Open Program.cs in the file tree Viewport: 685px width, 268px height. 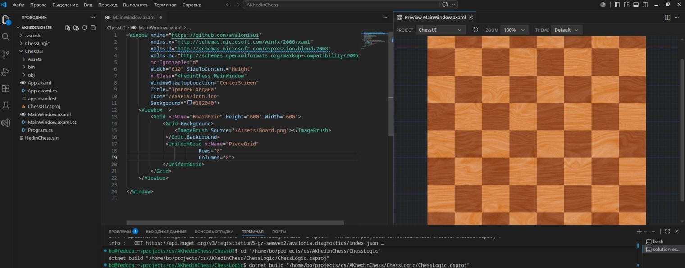[x=58, y=130]
